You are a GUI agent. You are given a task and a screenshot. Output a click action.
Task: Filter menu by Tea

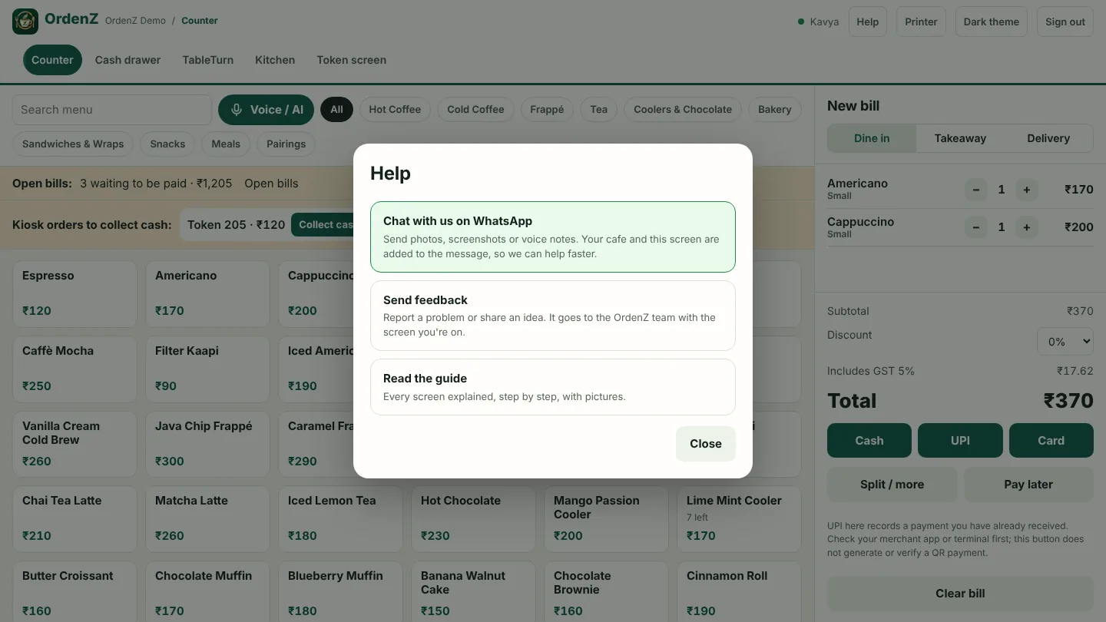click(x=599, y=110)
